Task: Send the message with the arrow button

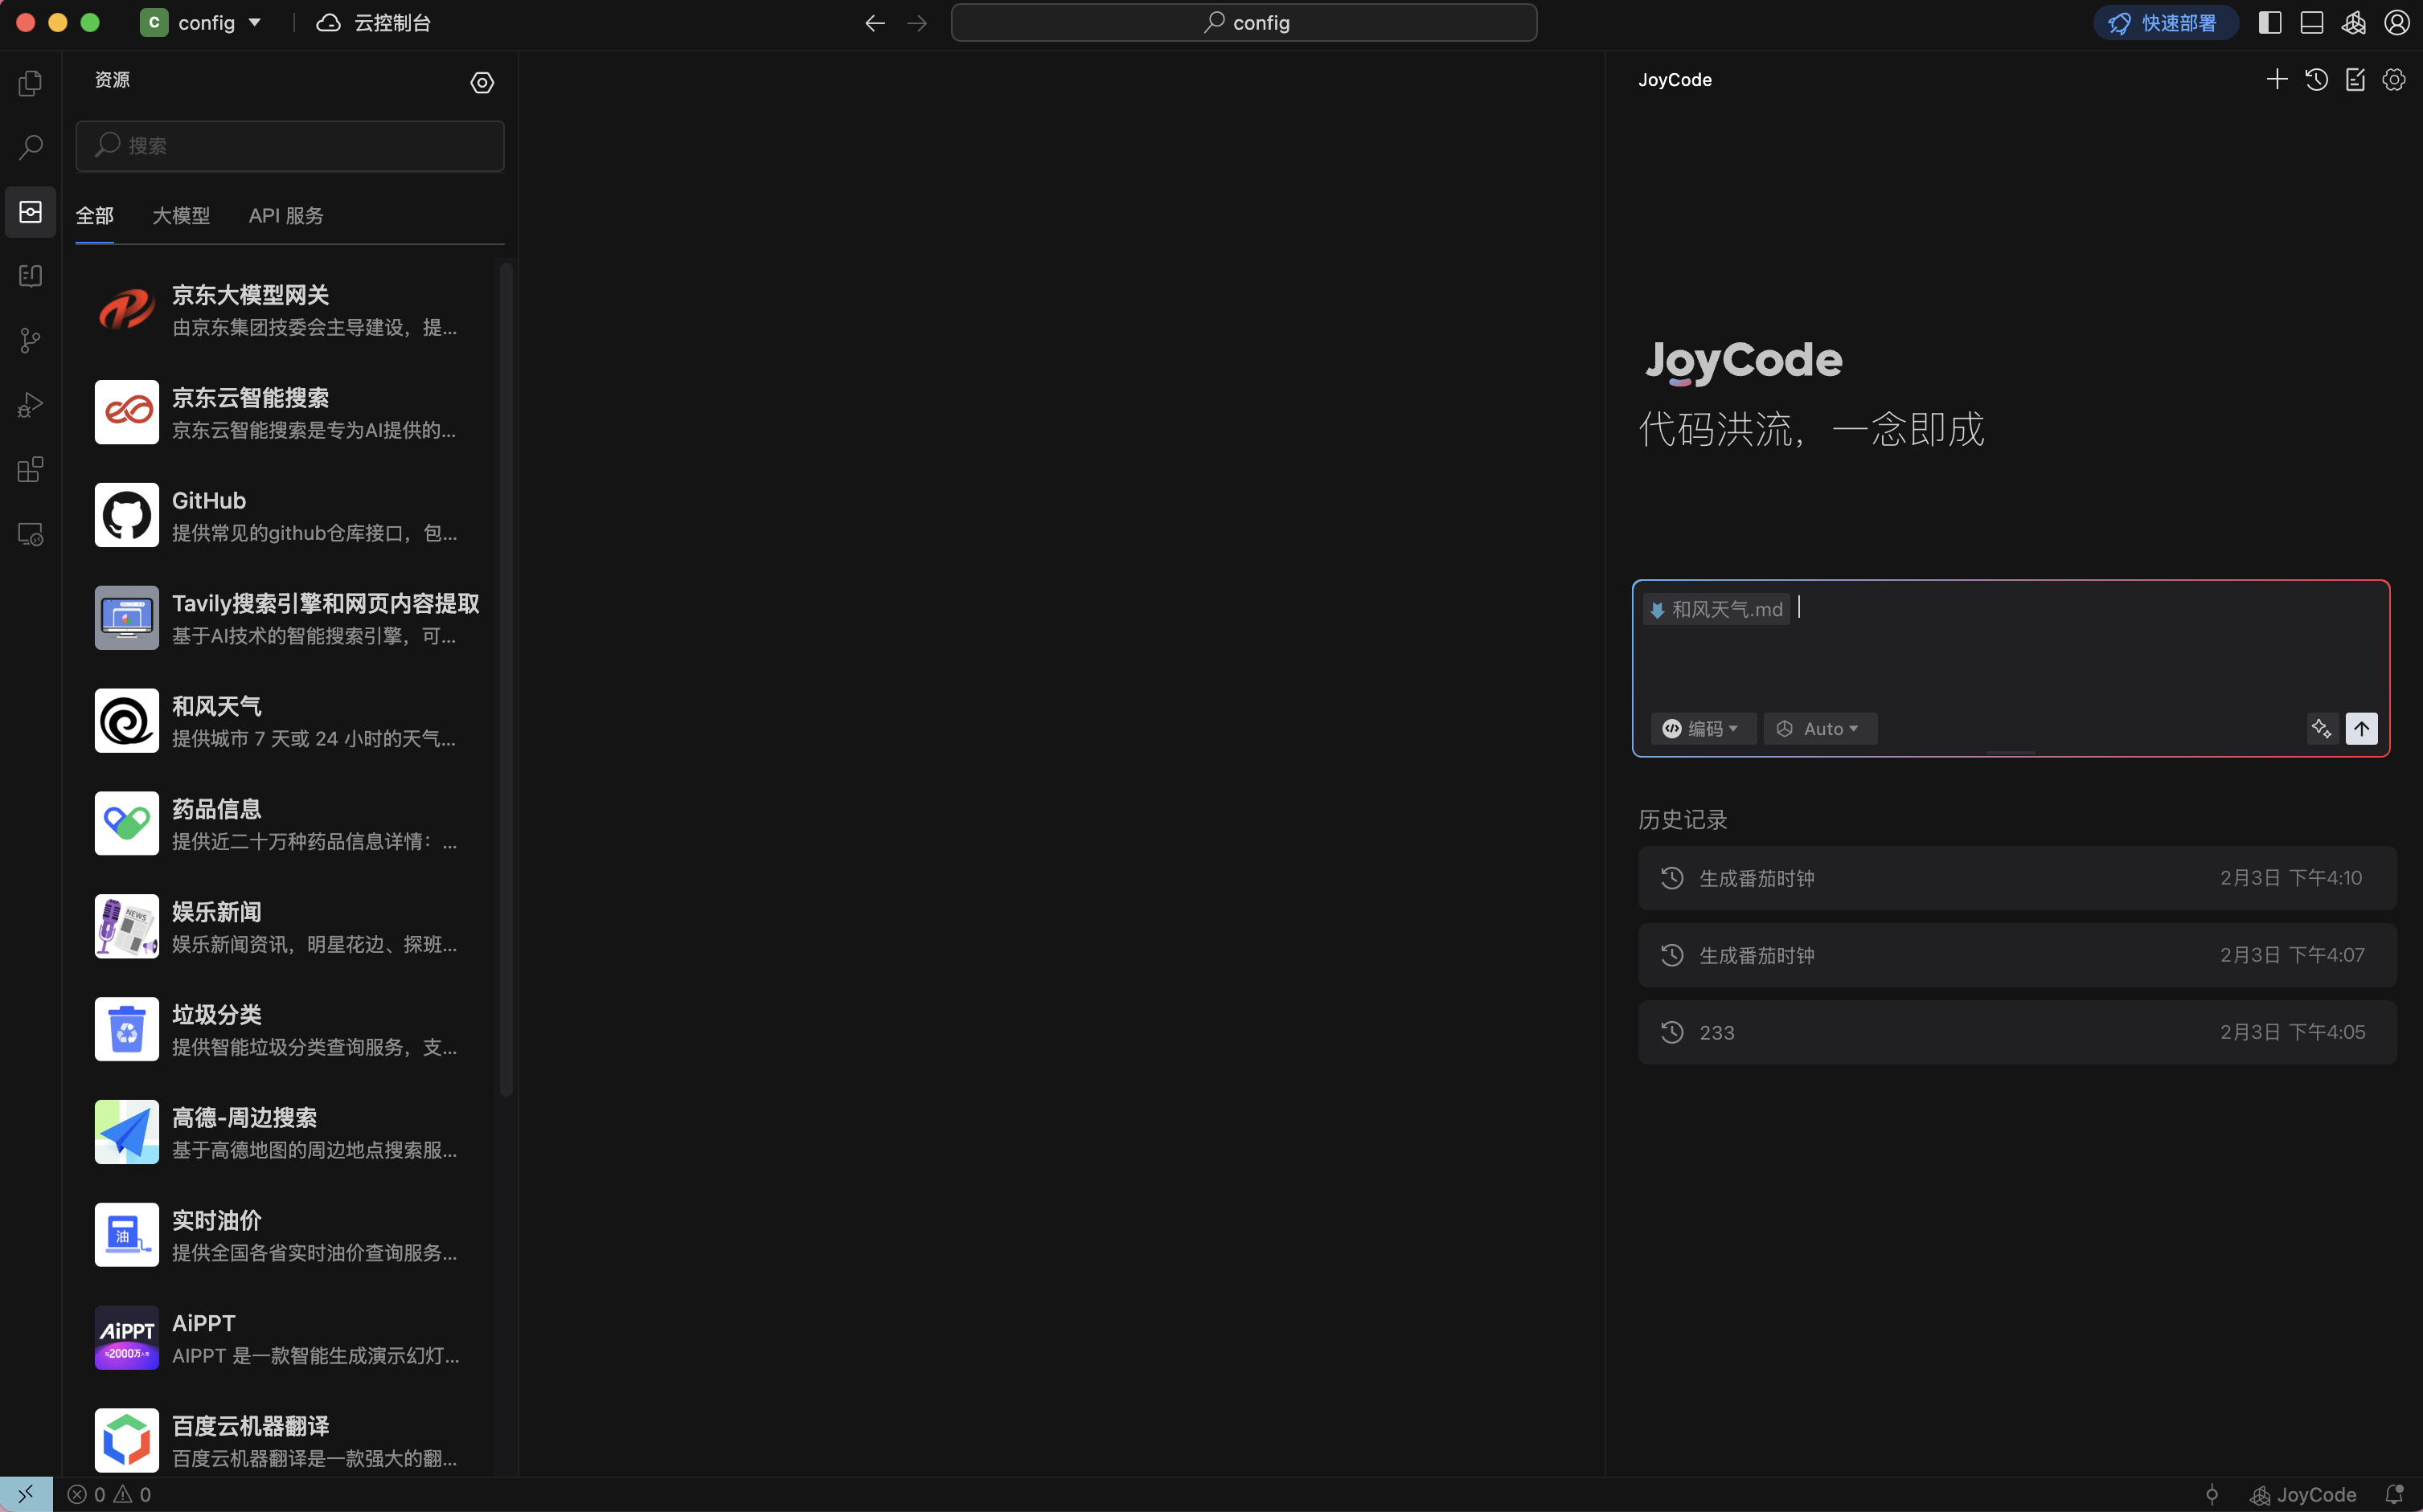Action: pyautogui.click(x=2362, y=729)
